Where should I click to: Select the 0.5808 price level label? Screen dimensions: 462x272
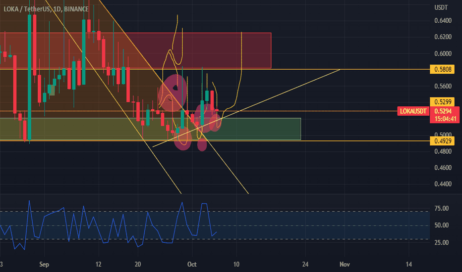[442, 69]
